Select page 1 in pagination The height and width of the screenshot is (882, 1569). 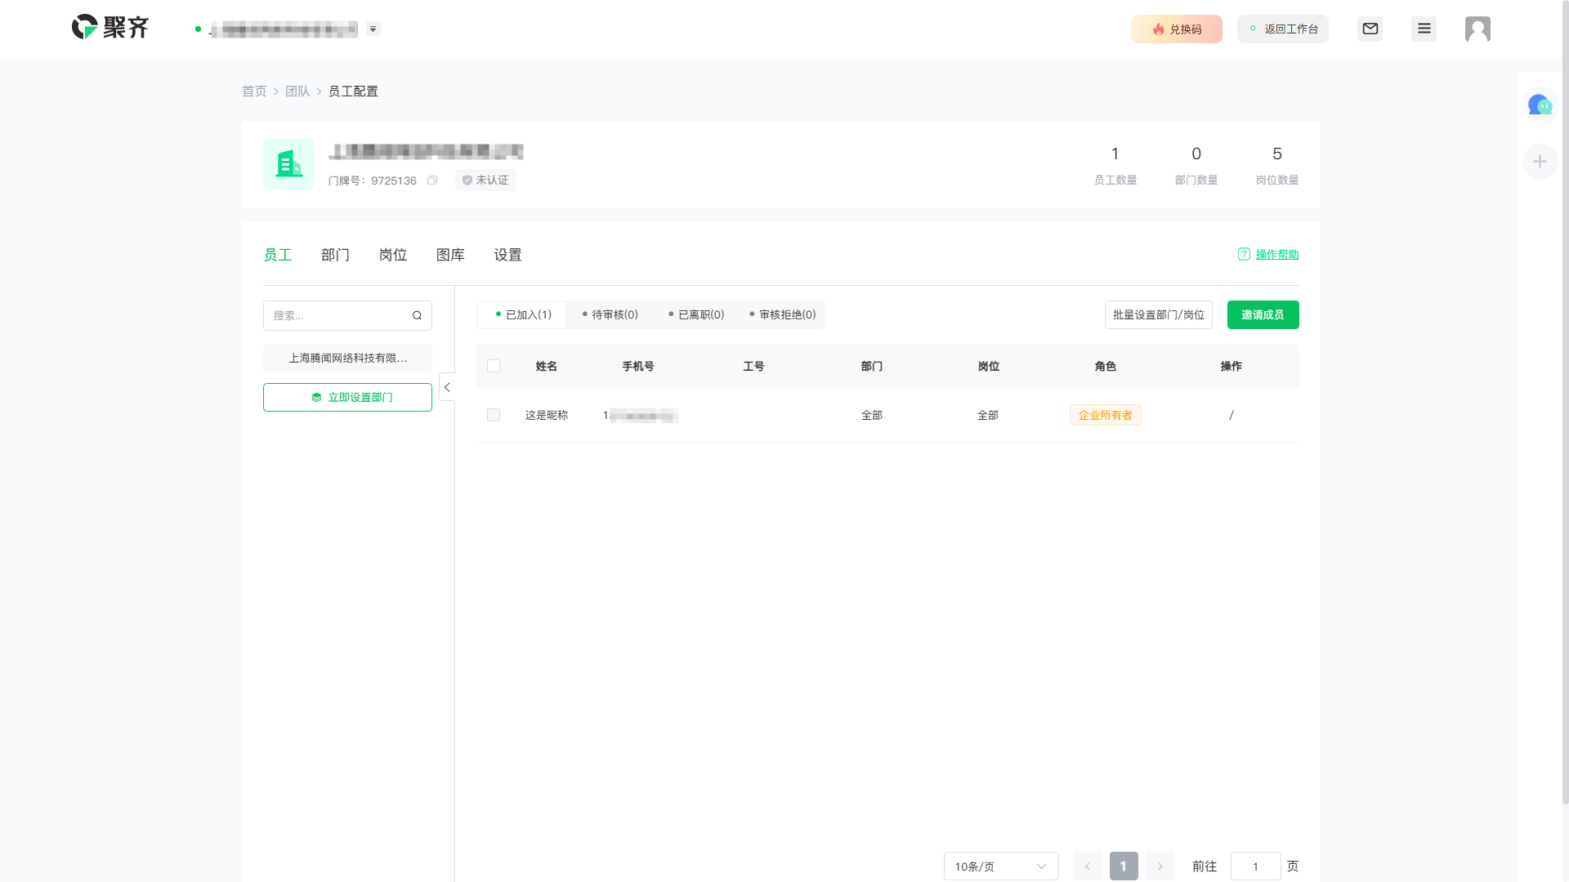(1124, 866)
